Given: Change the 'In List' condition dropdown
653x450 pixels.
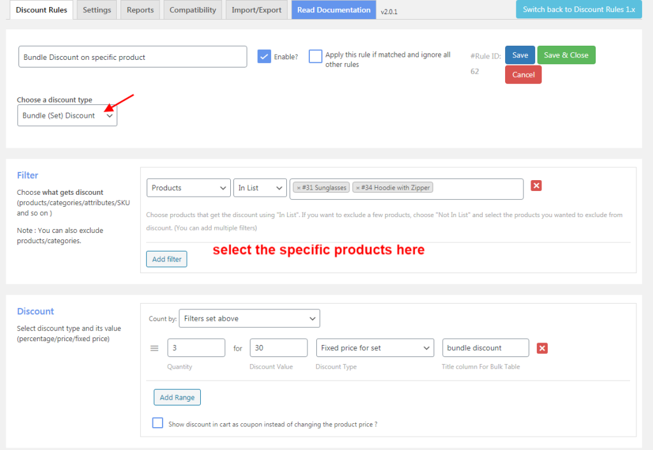Looking at the screenshot, I should (x=260, y=187).
